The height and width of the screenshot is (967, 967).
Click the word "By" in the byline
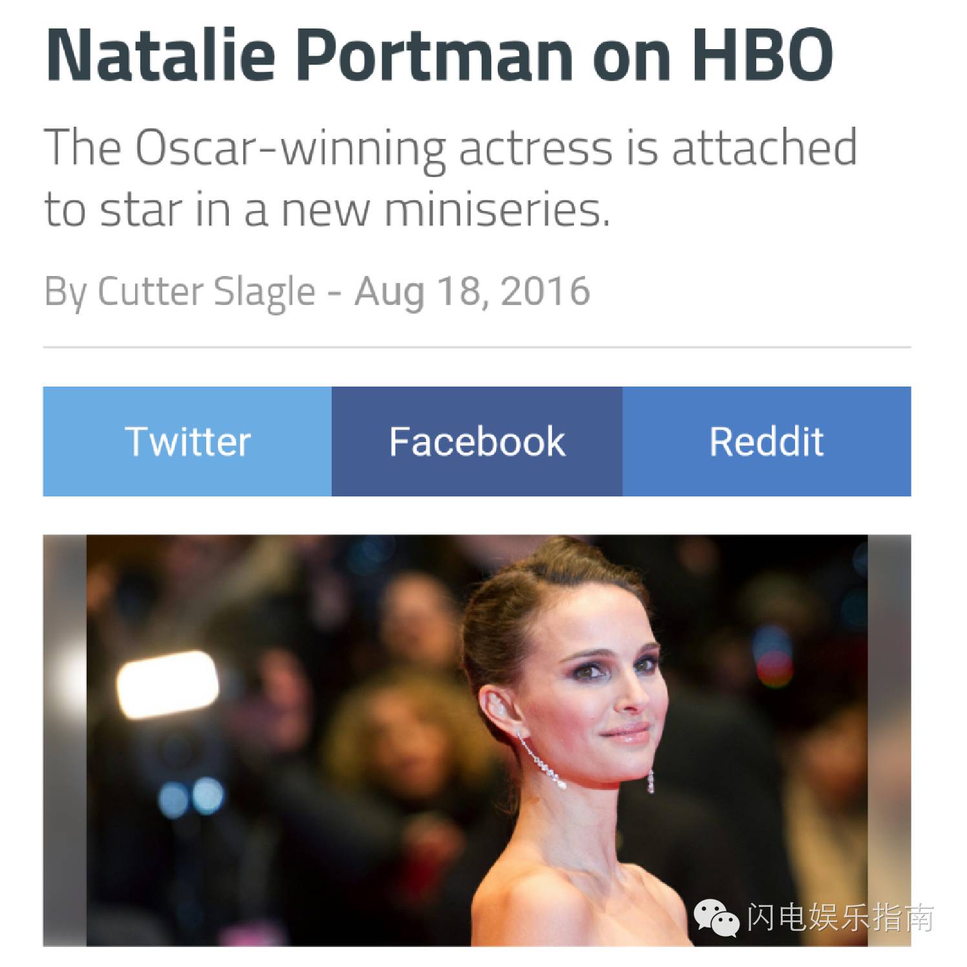[65, 292]
